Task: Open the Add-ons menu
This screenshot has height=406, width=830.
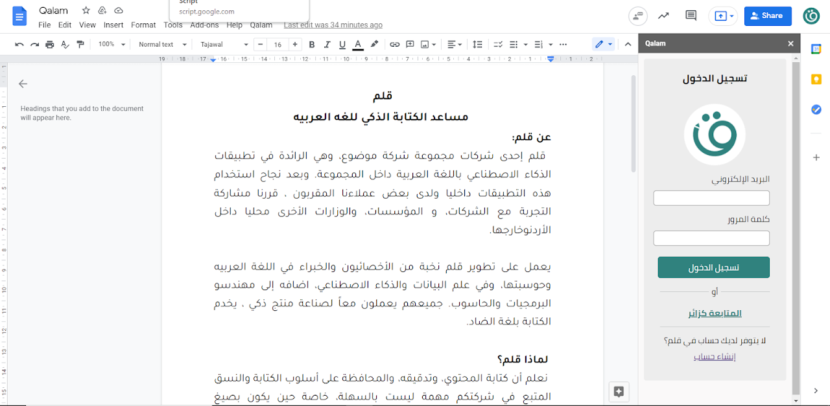Action: 204,25
